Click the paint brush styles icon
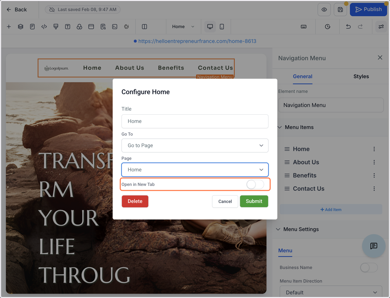Image resolution: width=390 pixels, height=298 pixels. (56, 27)
